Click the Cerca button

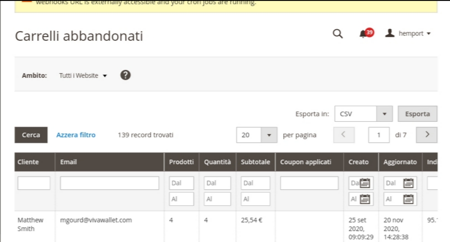31,135
